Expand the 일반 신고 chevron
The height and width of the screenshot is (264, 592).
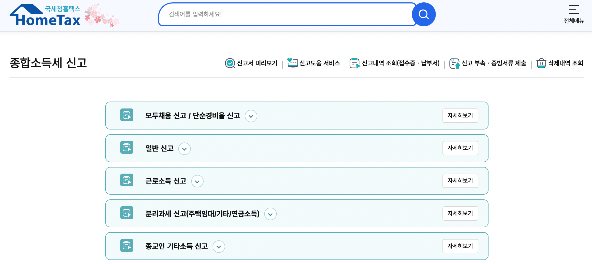point(184,149)
